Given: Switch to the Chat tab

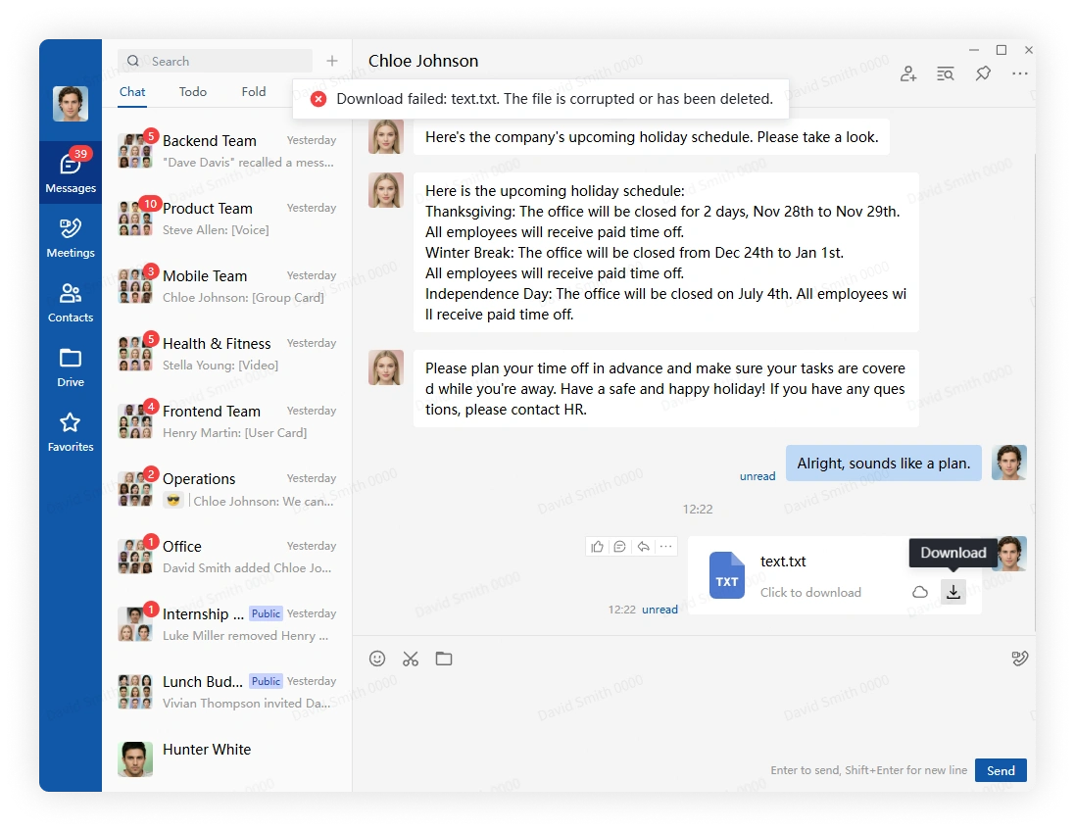Looking at the screenshot, I should click(x=132, y=92).
